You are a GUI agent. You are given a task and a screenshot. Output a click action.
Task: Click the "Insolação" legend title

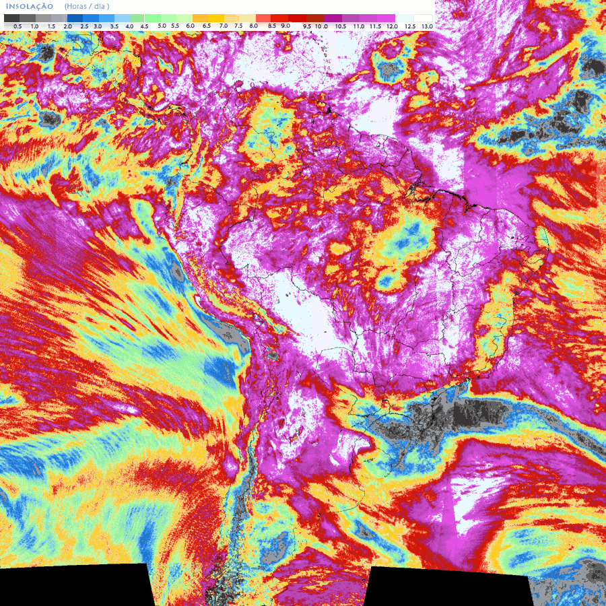[x=30, y=6]
